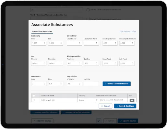Expand the Liquid/Karst mobility dropdown
167x129 pixels.
(74, 43)
